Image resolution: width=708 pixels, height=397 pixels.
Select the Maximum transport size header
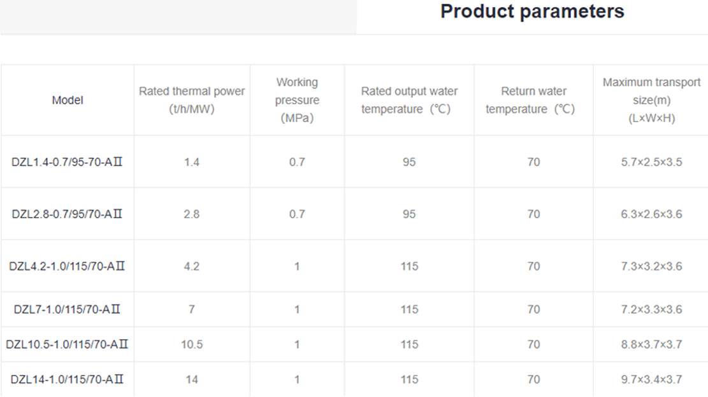coord(651,100)
